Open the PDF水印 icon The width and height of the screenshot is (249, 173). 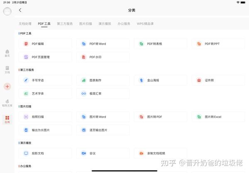point(84,57)
